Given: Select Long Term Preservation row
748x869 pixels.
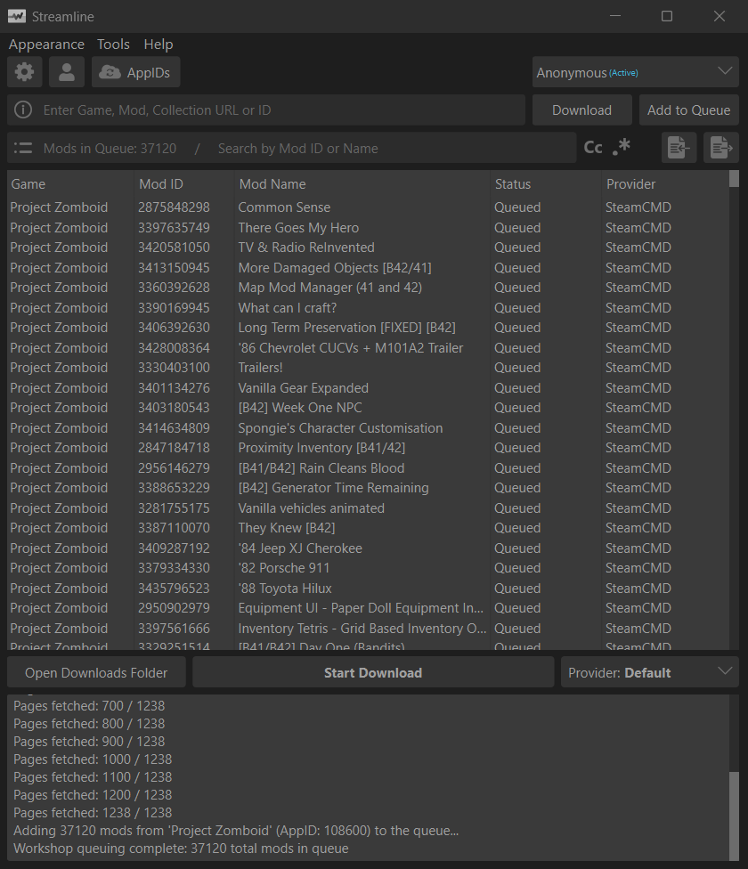Looking at the screenshot, I should pyautogui.click(x=368, y=328).
